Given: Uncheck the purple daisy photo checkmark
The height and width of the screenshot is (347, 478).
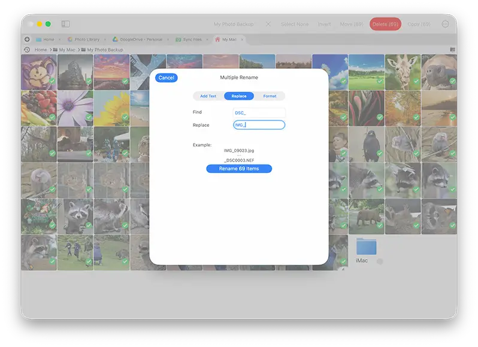Looking at the screenshot, I should coord(89,117).
